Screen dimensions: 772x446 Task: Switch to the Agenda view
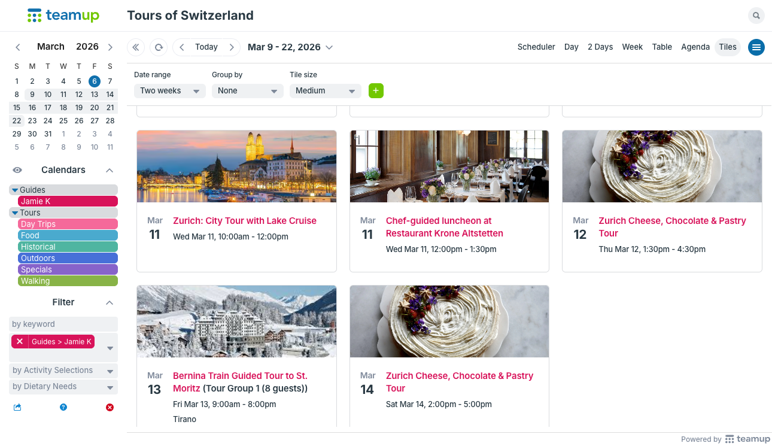tap(695, 47)
